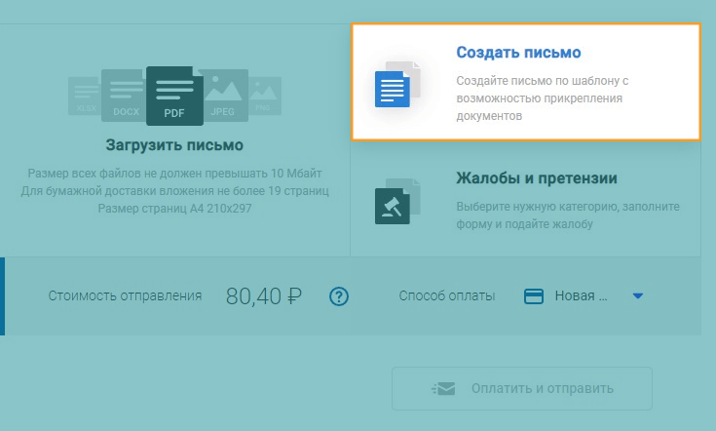The width and height of the screenshot is (716, 431).
Task: Open the Жалобы и претензии section
Action: coord(537,178)
